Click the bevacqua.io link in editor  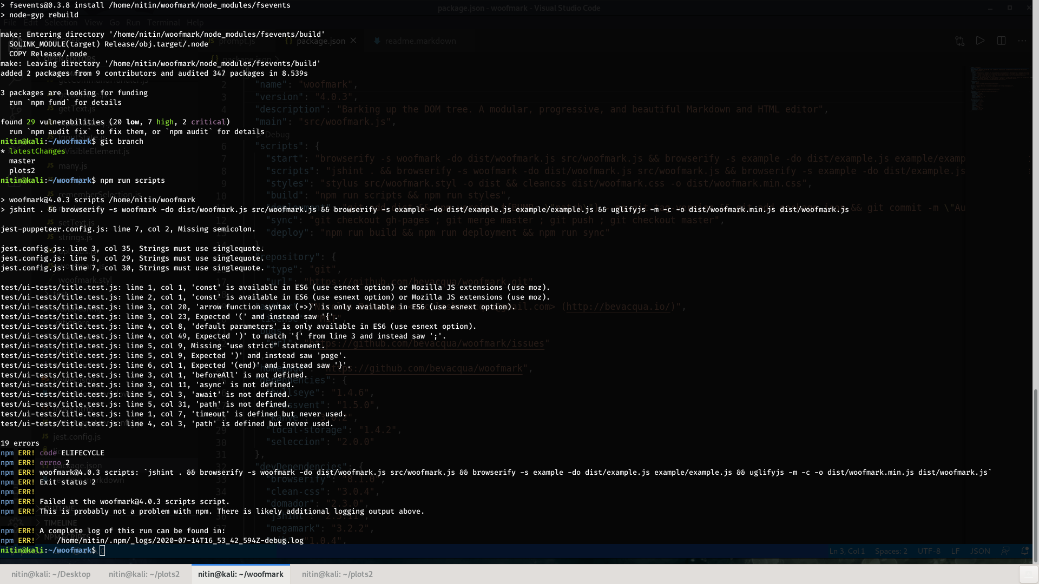pyautogui.click(x=618, y=307)
